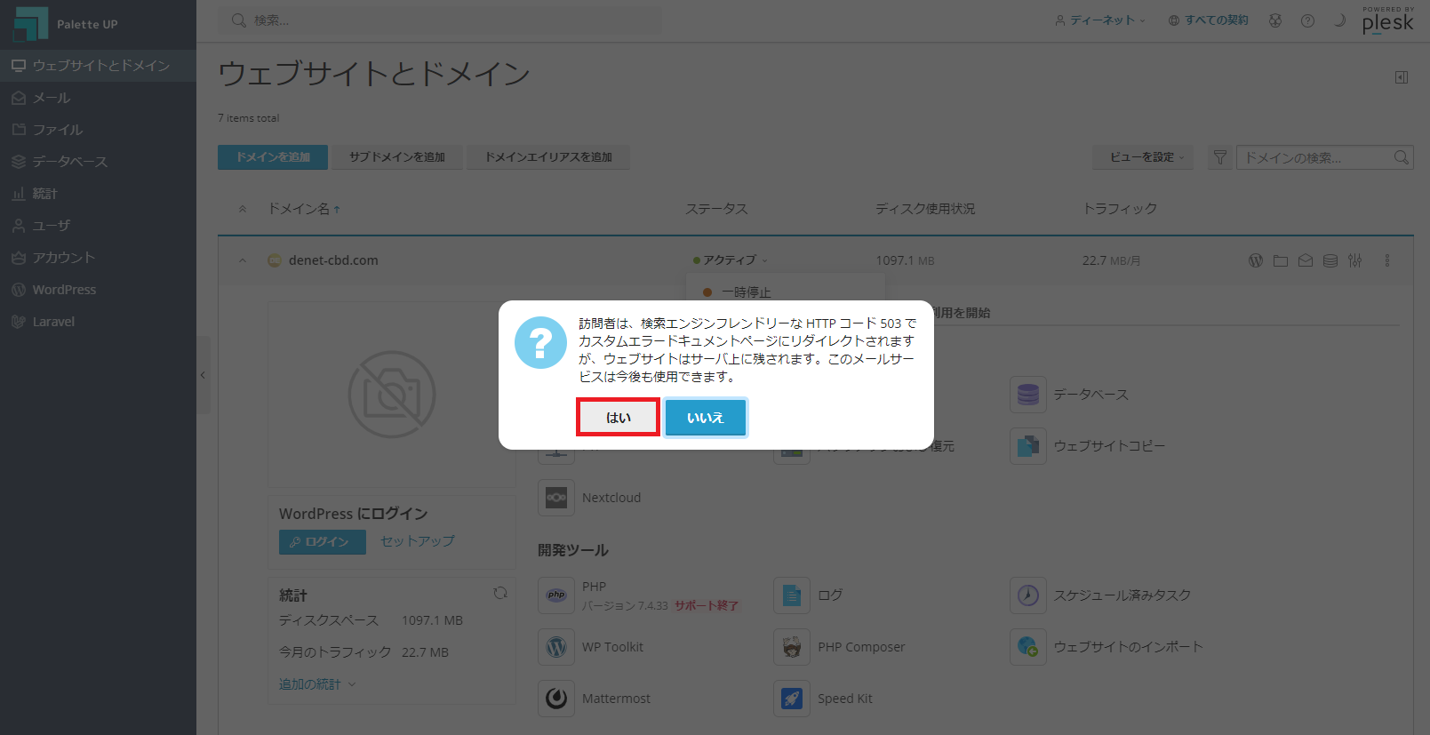
Task: Click the WordPress icon in domain row
Action: click(x=1256, y=260)
